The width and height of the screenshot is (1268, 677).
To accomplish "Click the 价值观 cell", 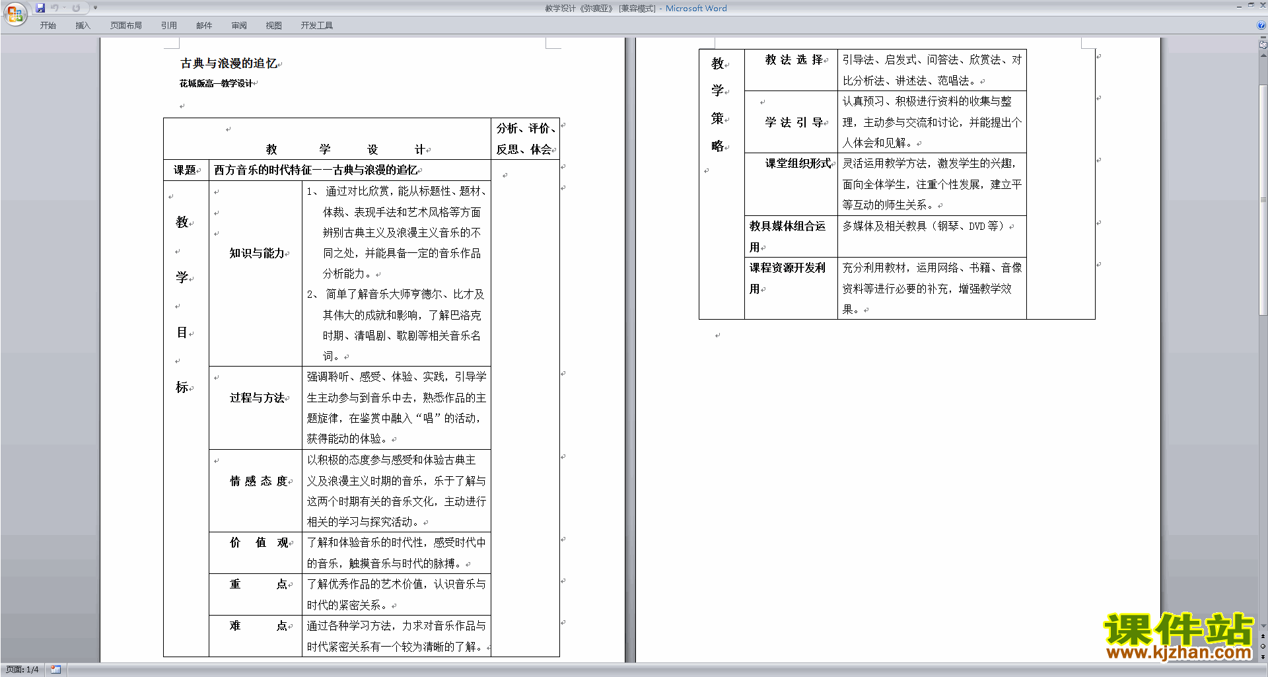I will 256,553.
